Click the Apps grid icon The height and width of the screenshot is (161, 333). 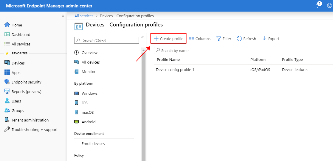pyautogui.click(x=7, y=72)
